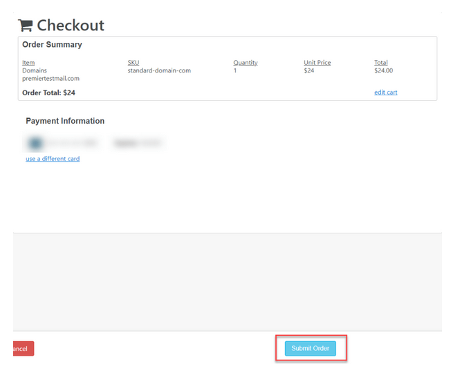The image size is (460, 384).
Task: Select the premiertestmail.com domain text
Action: click(50, 79)
